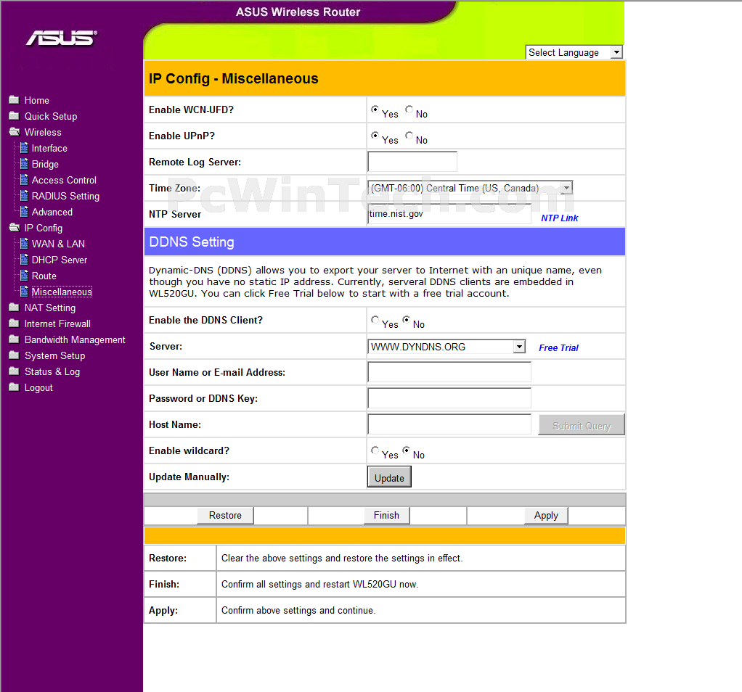This screenshot has height=692, width=742.
Task: Select No for Enable wildcard
Action: coord(406,450)
